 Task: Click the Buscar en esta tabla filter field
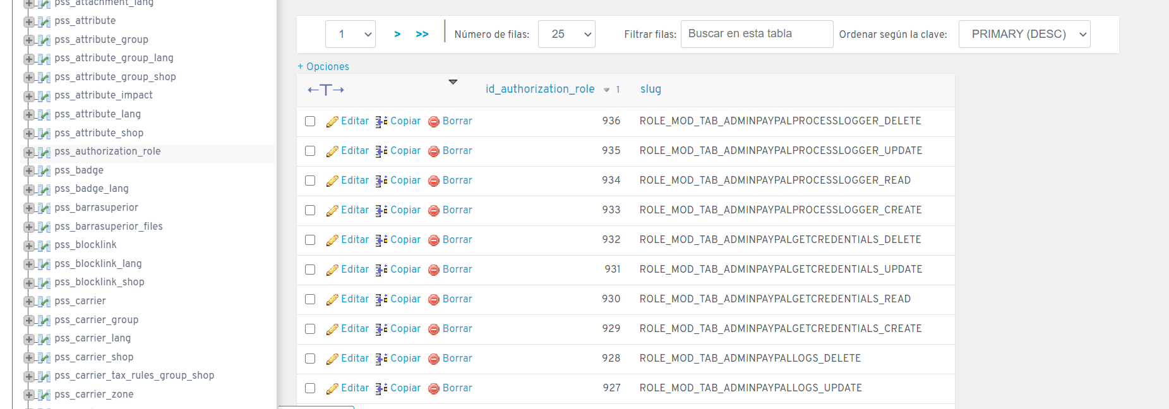(x=756, y=34)
